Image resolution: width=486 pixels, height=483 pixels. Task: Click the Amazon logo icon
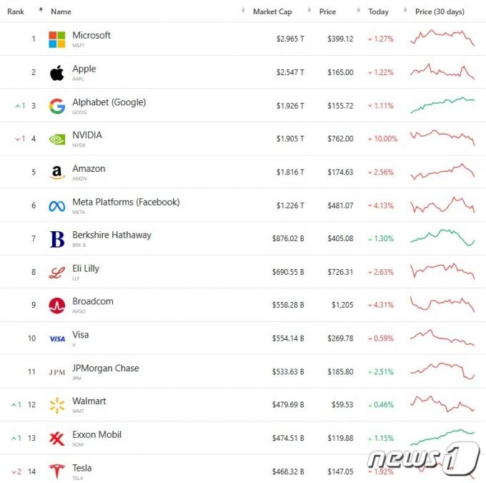57,172
